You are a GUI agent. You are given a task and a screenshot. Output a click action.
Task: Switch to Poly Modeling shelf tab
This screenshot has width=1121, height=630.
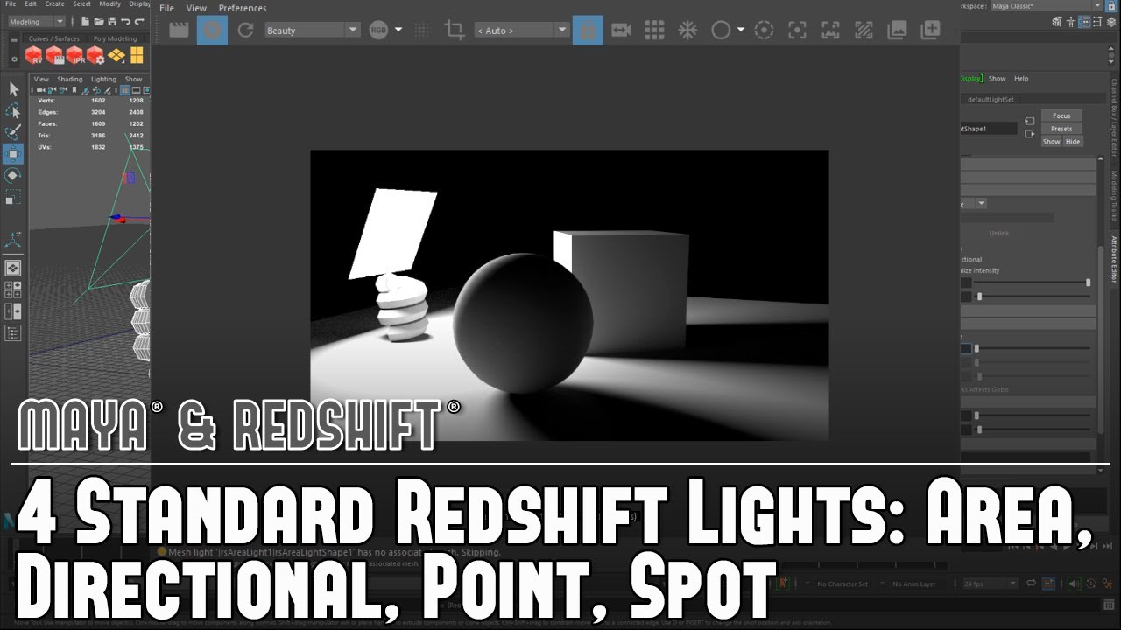pyautogui.click(x=116, y=38)
